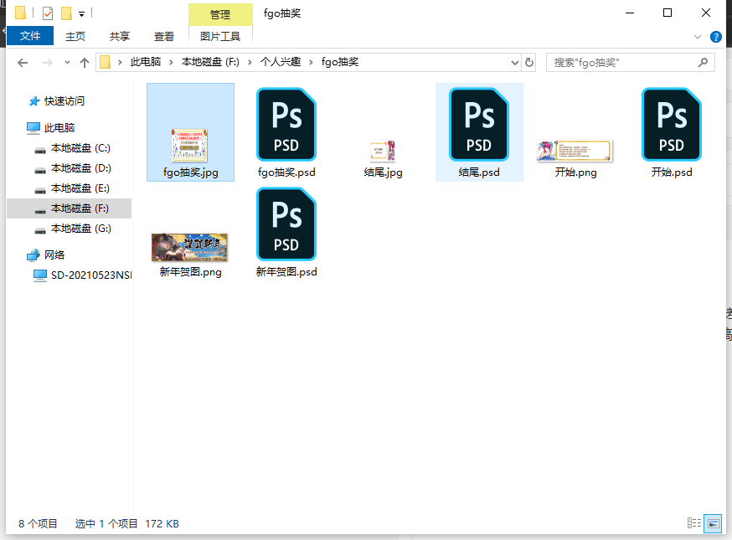This screenshot has height=540, width=732.
Task: Navigate to 此电脑 in the address bar
Action: (146, 62)
